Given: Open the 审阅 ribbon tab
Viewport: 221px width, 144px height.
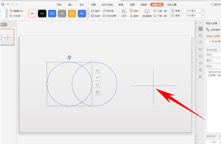Looking at the screenshot, I should pos(121,5).
